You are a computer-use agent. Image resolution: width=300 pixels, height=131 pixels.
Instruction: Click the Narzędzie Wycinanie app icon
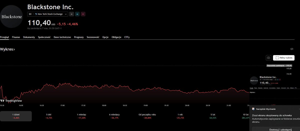click(253, 109)
